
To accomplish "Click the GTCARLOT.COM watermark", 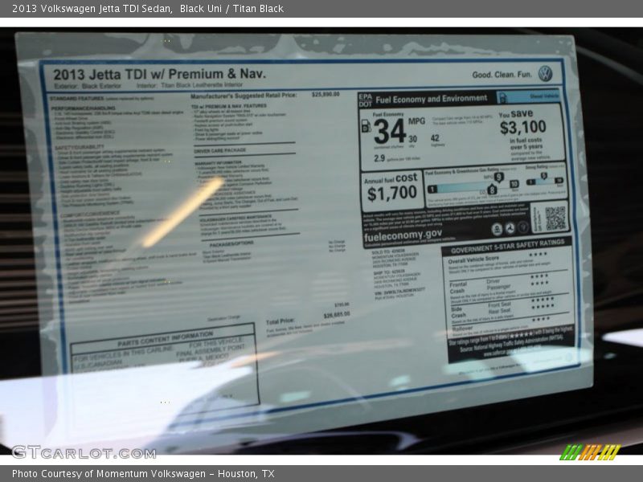I will (x=83, y=451).
